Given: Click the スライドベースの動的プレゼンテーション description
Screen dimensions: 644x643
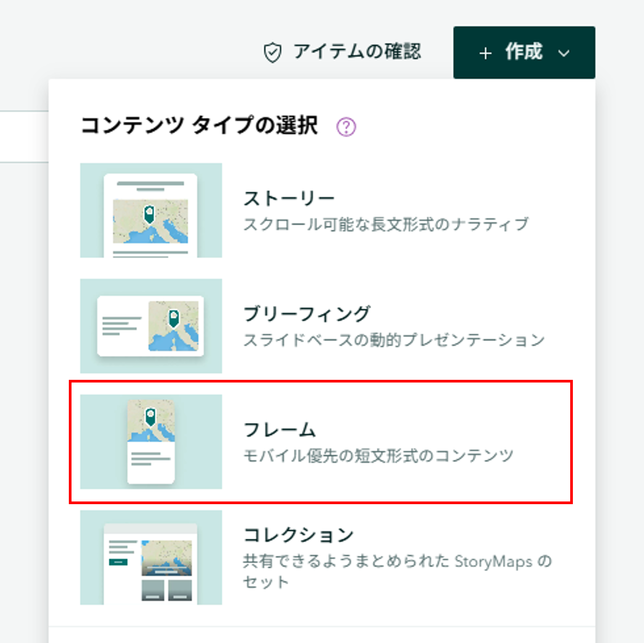Looking at the screenshot, I should click(x=394, y=340).
